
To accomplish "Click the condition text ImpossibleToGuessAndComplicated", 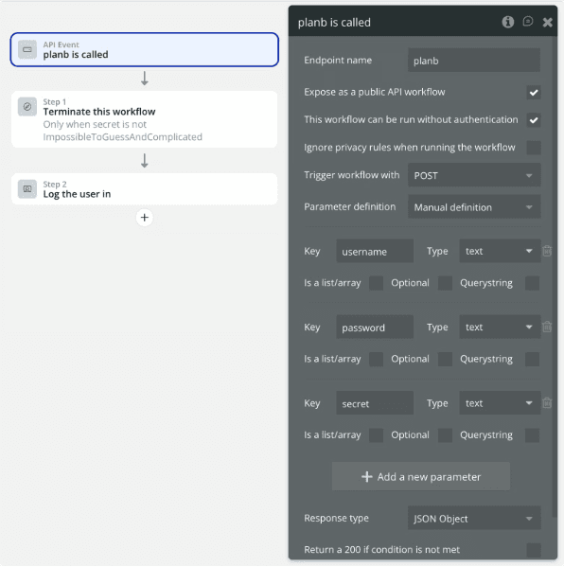I will click(123, 137).
